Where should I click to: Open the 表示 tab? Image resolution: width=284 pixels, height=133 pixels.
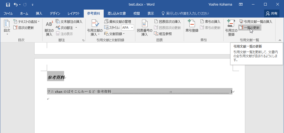(151, 13)
